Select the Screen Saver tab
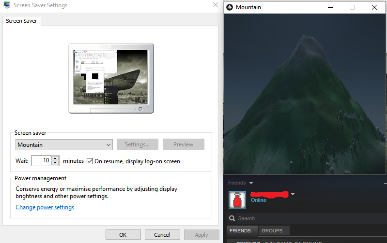Image resolution: width=387 pixels, height=243 pixels. coord(21,21)
